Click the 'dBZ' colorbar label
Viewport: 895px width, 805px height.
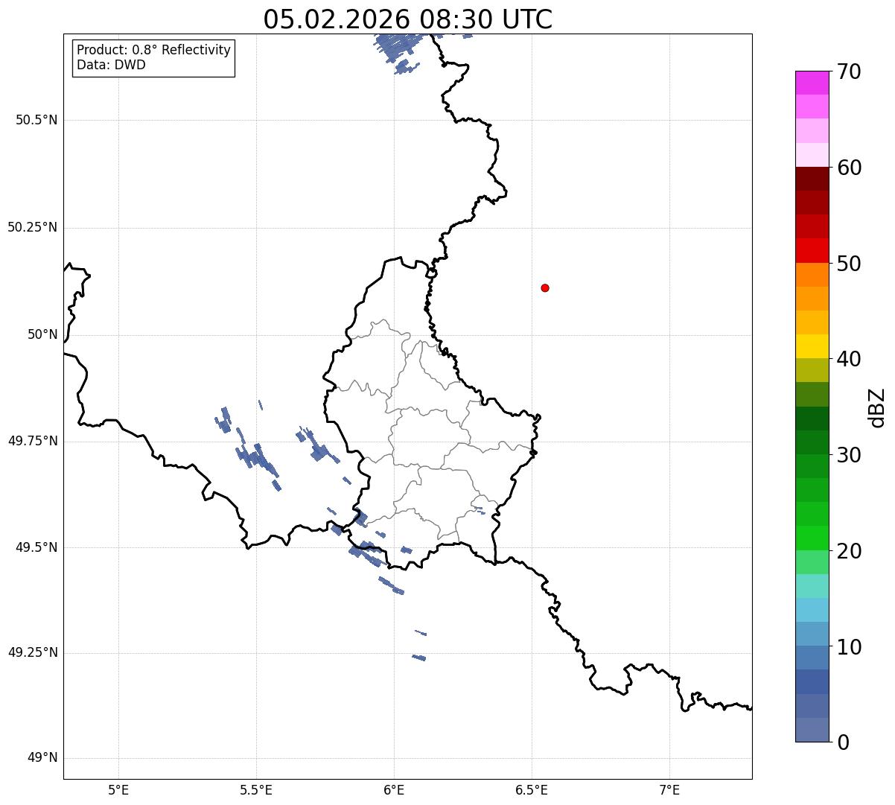coord(877,407)
